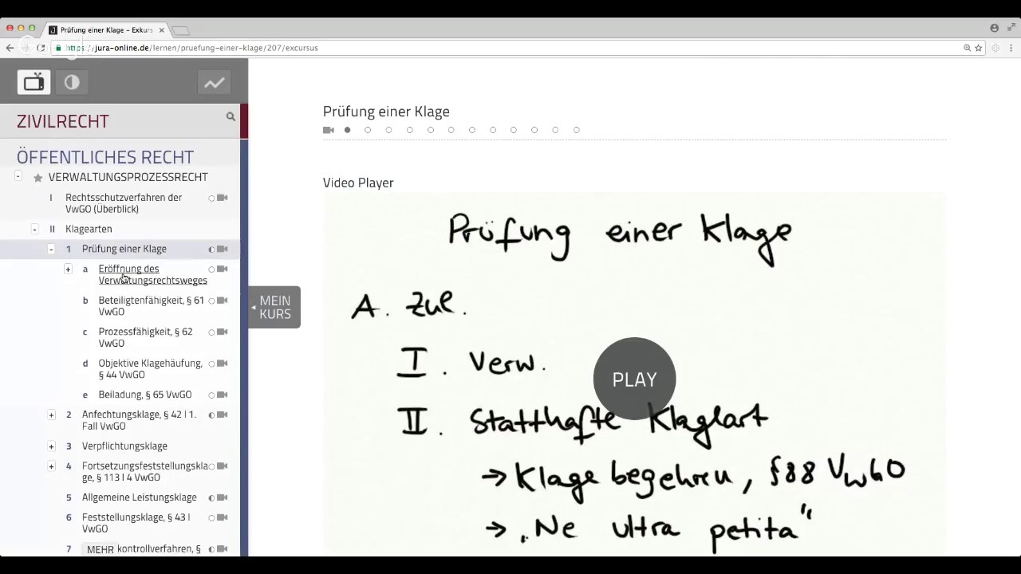Screen dimensions: 1021x574
Task: Select the Klagearten tree item
Action: (89, 229)
